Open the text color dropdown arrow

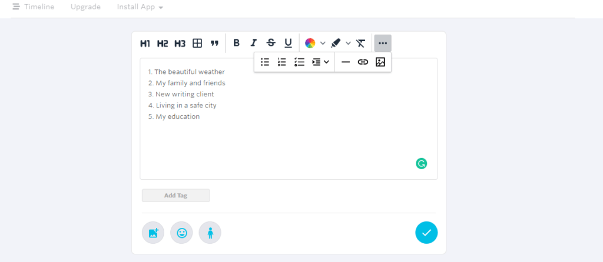pos(323,43)
